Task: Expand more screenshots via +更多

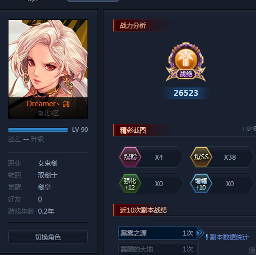Action: [249, 129]
